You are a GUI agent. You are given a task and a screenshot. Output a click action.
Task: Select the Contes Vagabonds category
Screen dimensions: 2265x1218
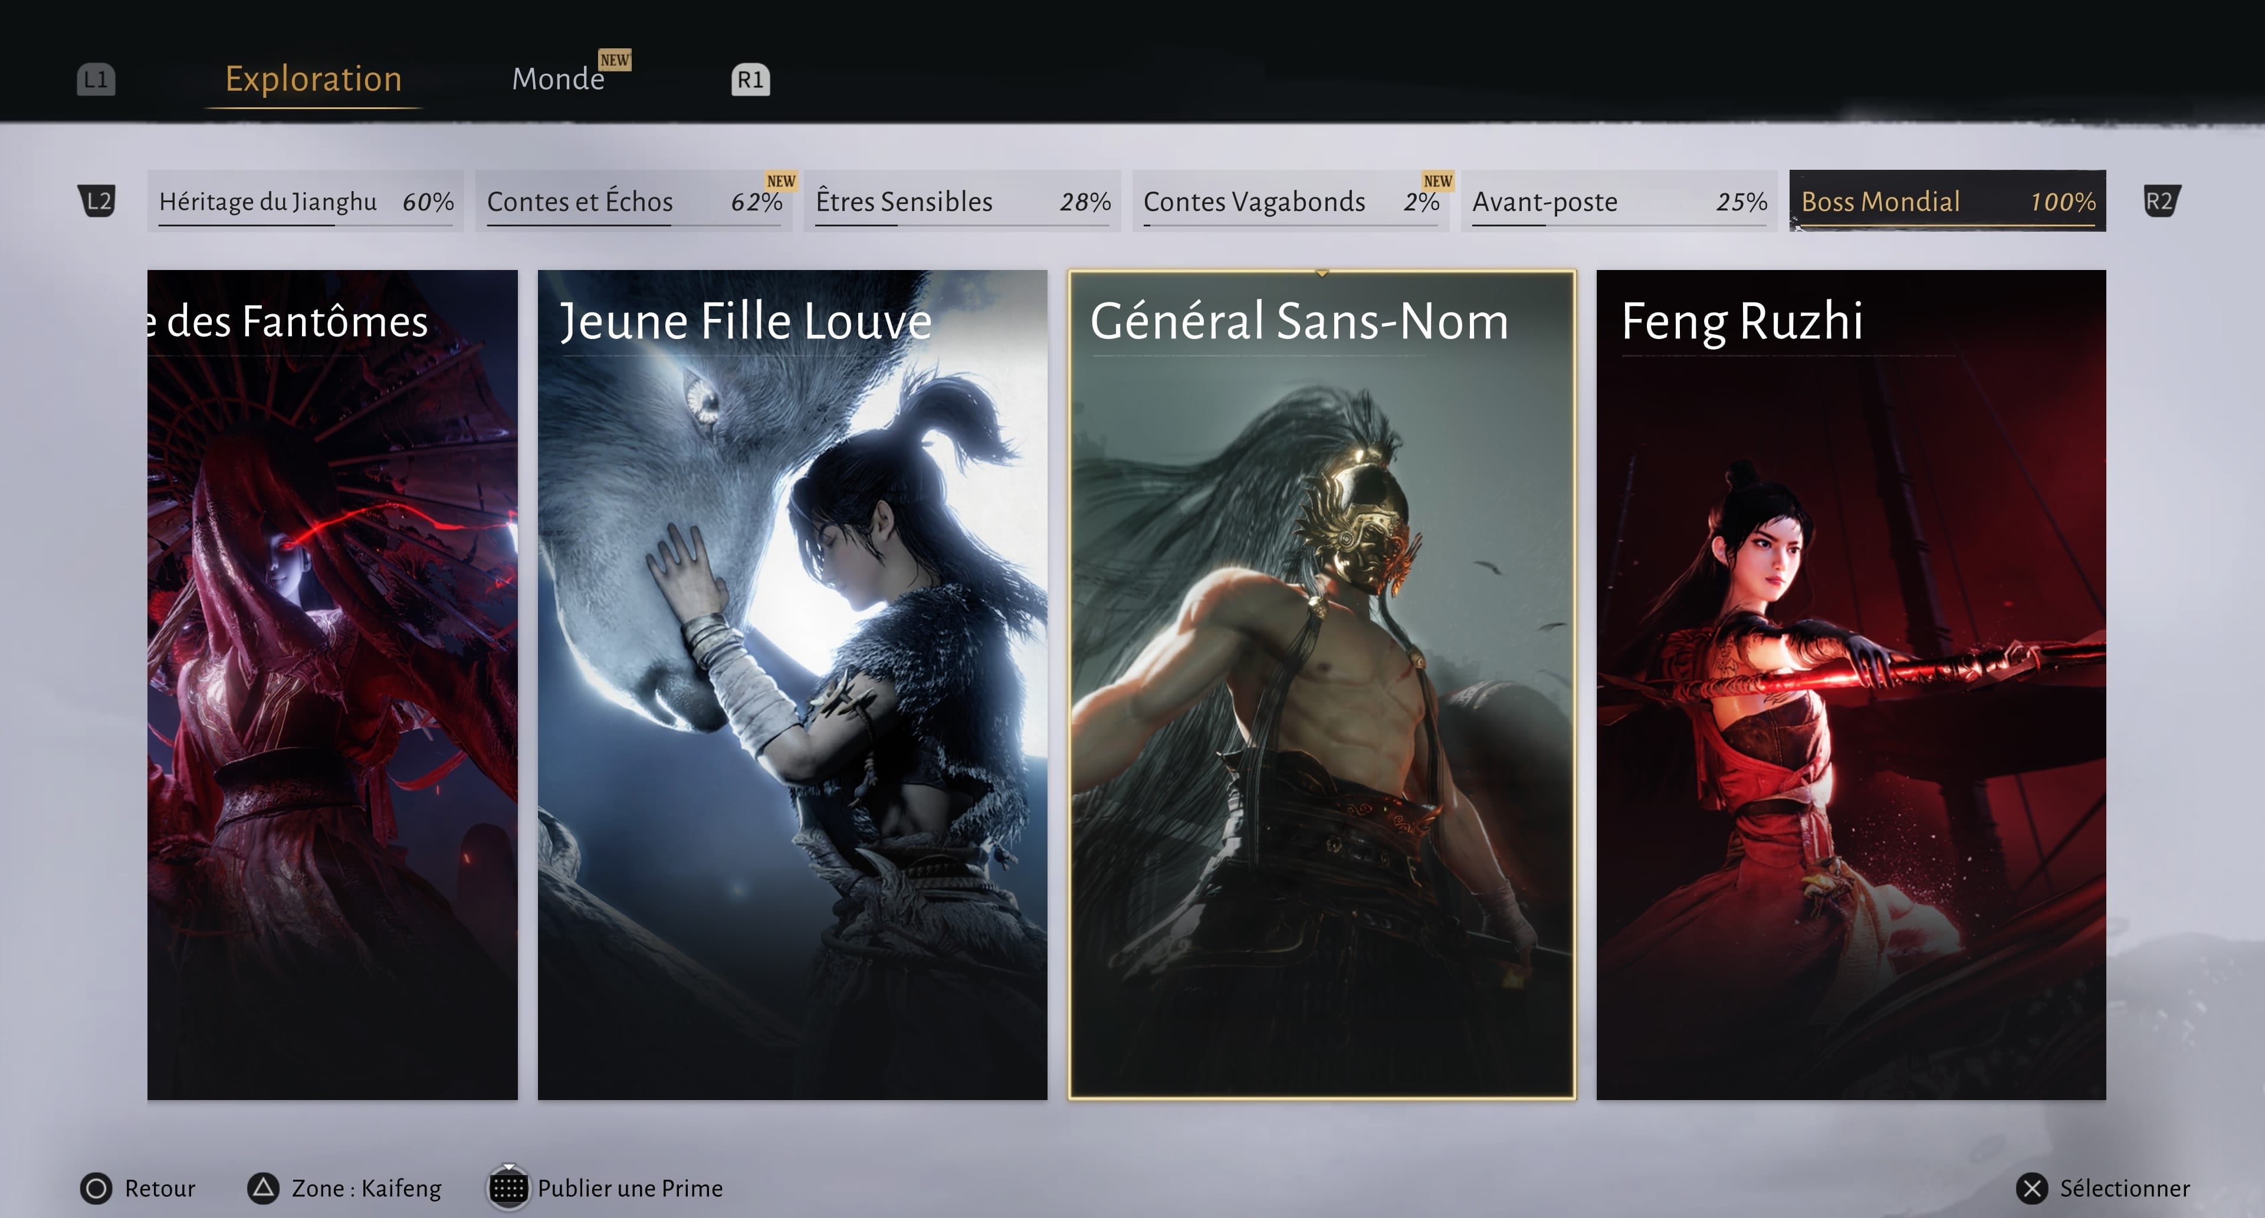click(1291, 201)
